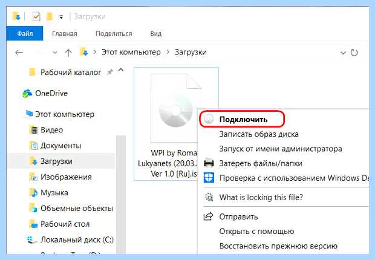Click the Локальный диск drive icon

[x=31, y=240]
